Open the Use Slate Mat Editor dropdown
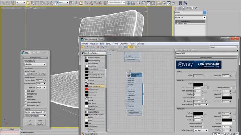 (35, 116)
